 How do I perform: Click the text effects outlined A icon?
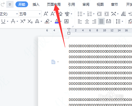pyautogui.click(x=37, y=21)
